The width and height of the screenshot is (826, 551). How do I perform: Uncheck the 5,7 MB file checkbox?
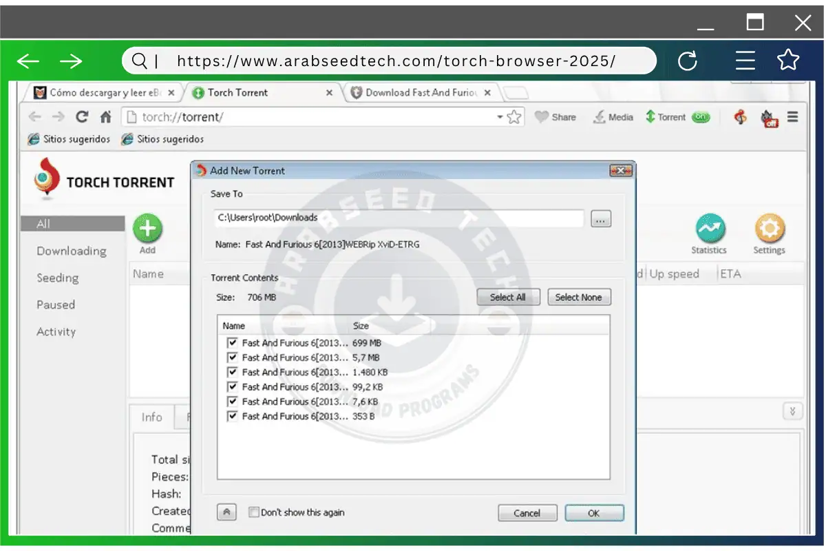[x=232, y=357]
